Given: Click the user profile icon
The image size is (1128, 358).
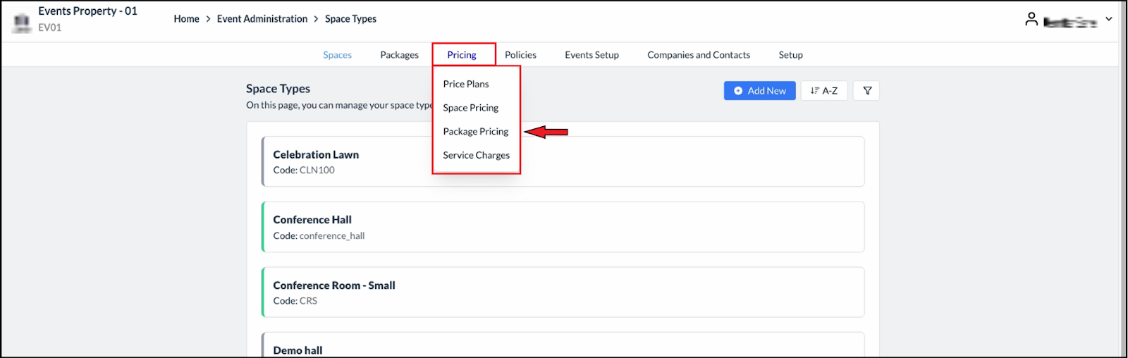Looking at the screenshot, I should pyautogui.click(x=1031, y=20).
